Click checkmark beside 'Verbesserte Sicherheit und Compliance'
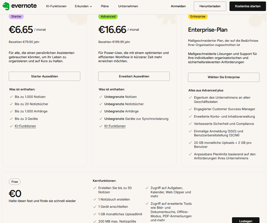This screenshot has width=267, height=223. (190, 124)
